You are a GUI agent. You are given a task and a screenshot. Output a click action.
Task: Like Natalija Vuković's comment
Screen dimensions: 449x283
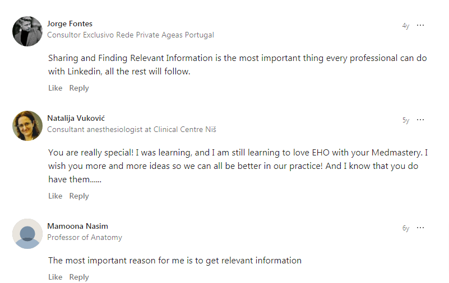[55, 196]
